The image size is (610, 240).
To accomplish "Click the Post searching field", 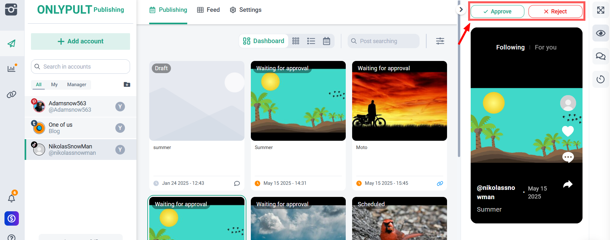I will (x=383, y=41).
